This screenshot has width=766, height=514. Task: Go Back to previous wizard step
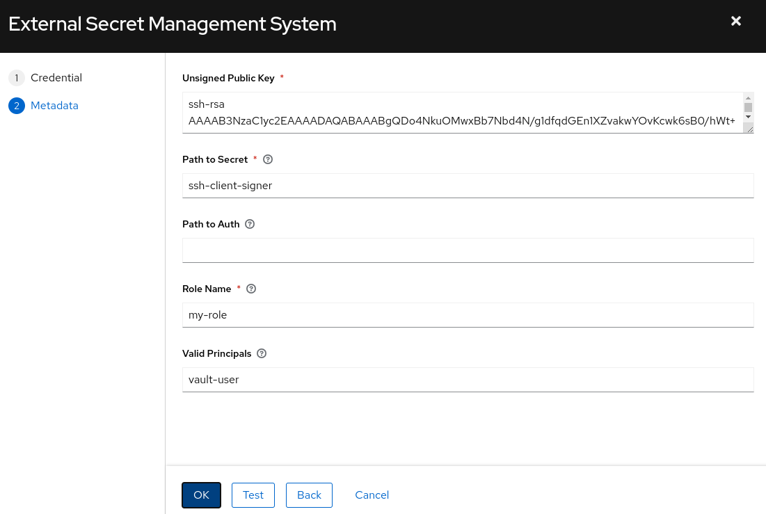[309, 495]
